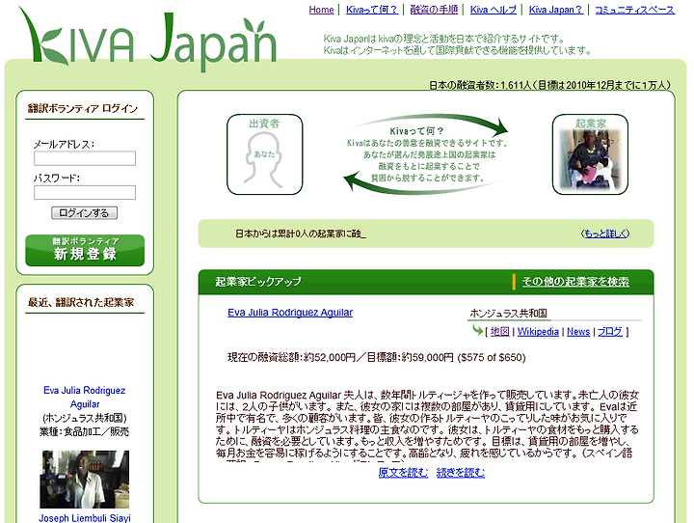Open the コミュニティスペース menu link
694x523 pixels.
634,10
